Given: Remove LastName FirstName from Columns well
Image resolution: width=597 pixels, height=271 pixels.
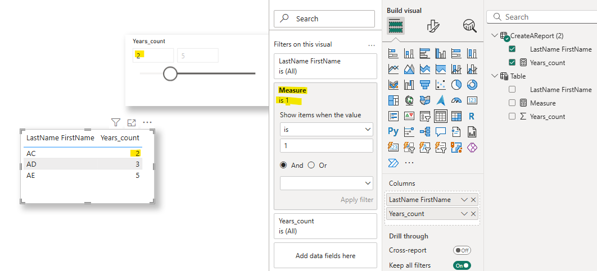Looking at the screenshot, I should pyautogui.click(x=473, y=200).
